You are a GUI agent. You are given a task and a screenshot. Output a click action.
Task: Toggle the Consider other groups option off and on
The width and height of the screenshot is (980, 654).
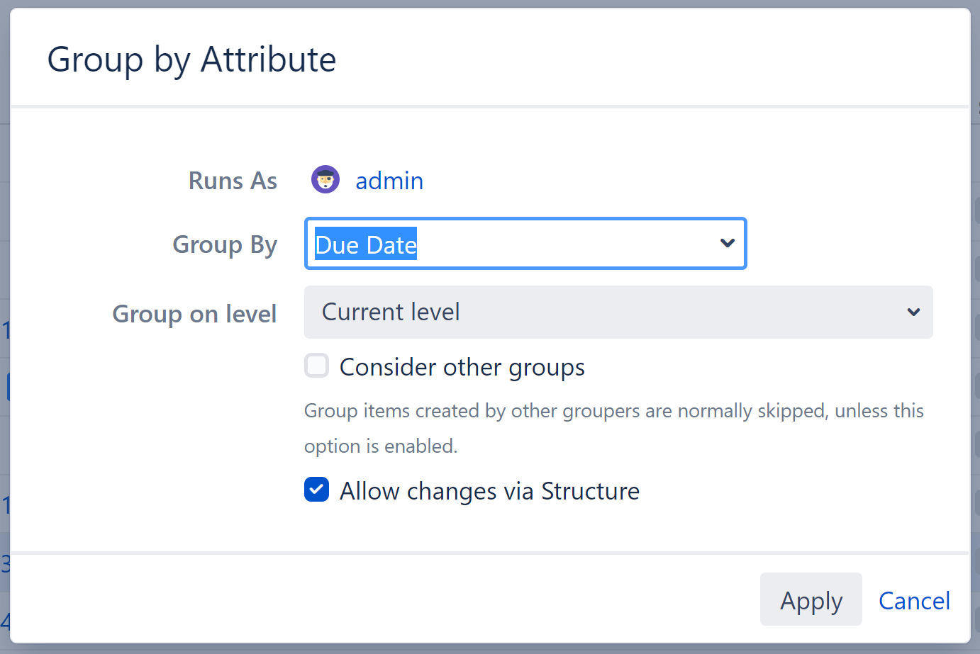316,366
